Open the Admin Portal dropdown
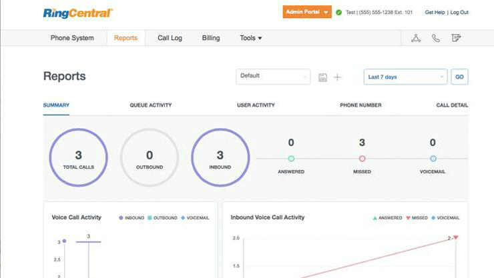 tap(307, 13)
